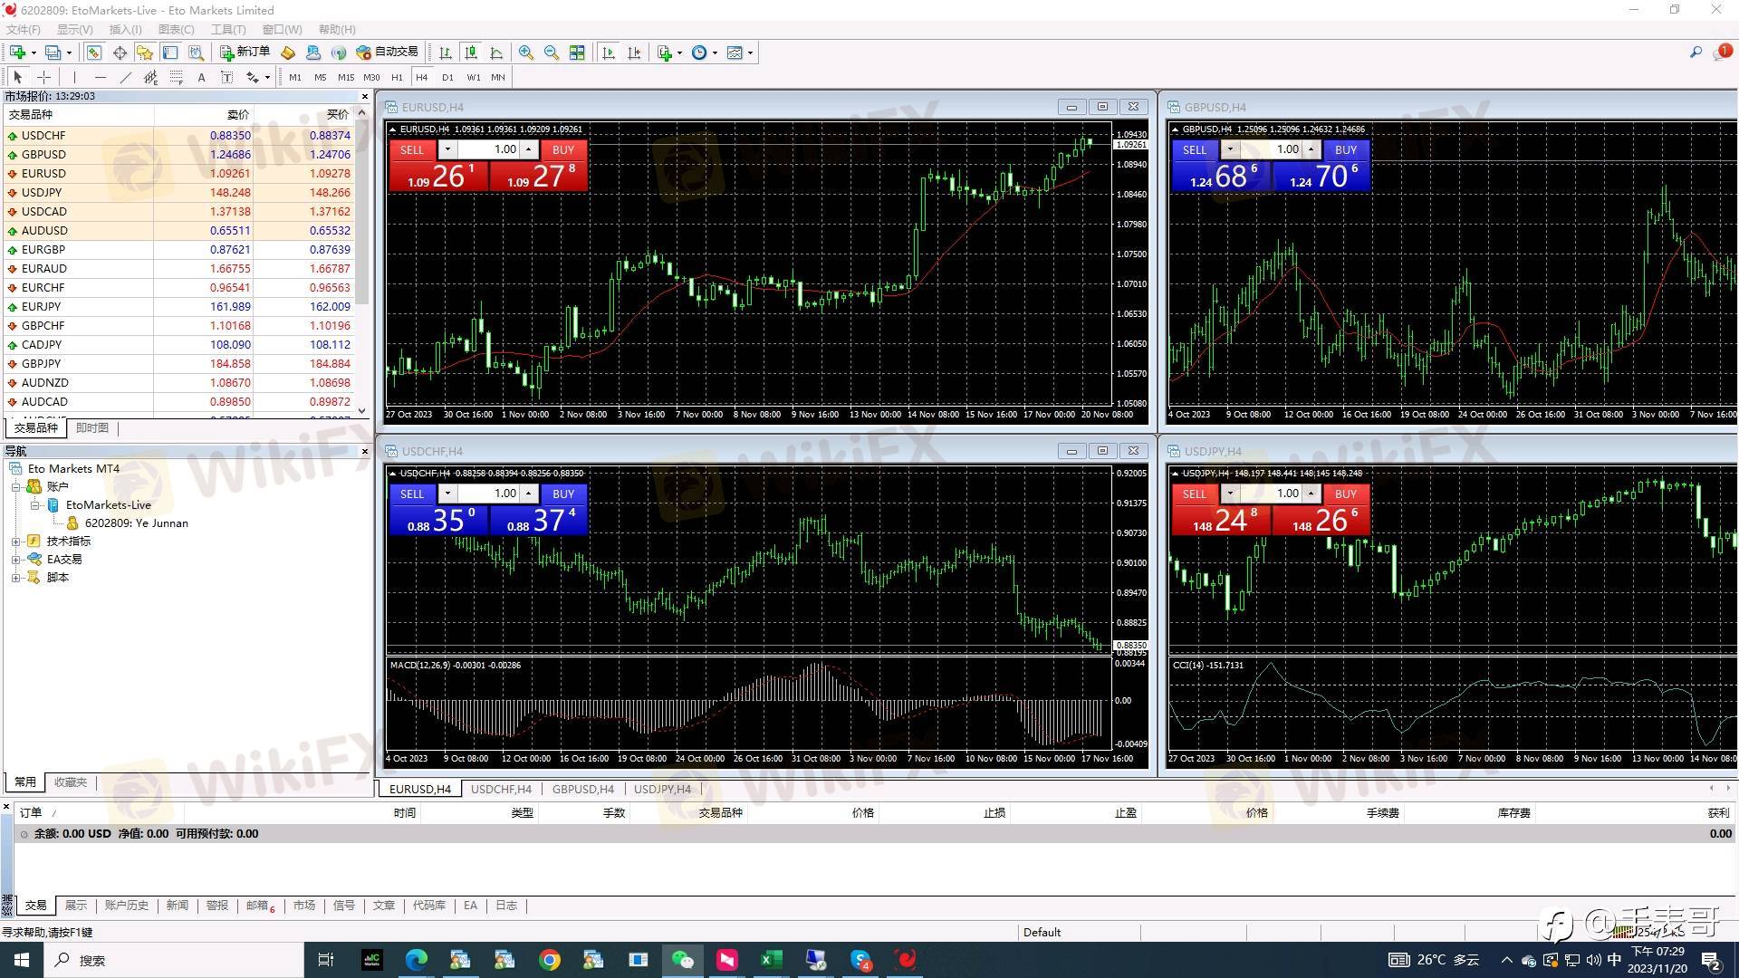
Task: Switch timeframe to H1
Action: point(397,77)
